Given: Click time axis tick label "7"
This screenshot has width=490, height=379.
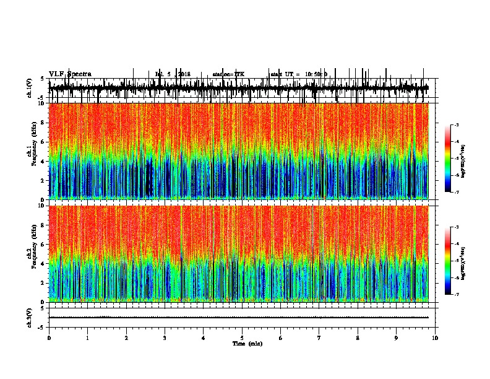Looking at the screenshot, I should click(319, 338).
